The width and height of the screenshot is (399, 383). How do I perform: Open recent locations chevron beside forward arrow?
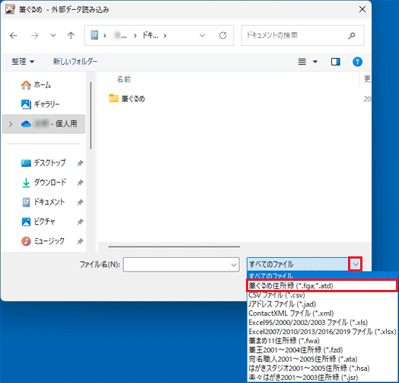coord(53,35)
